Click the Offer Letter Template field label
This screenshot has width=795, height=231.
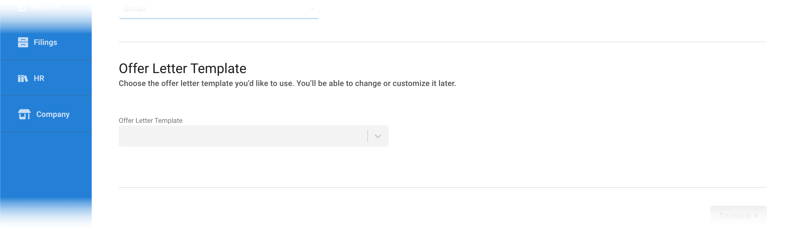coord(151,121)
